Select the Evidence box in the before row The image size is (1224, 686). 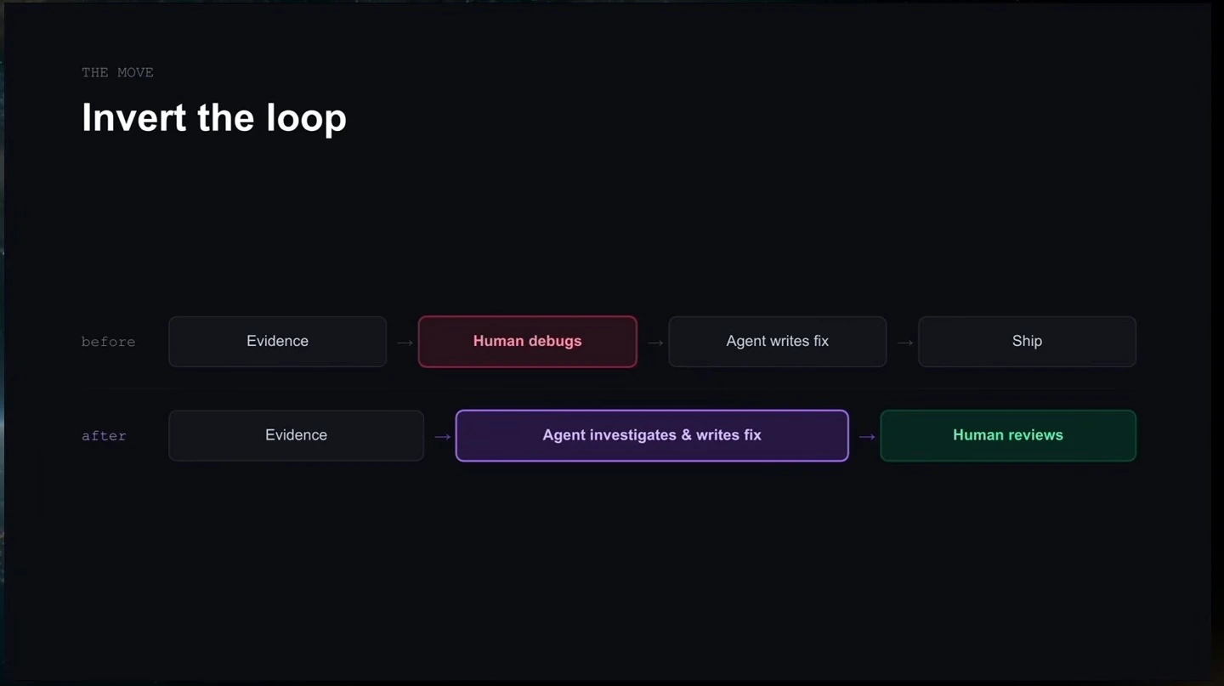pos(278,342)
